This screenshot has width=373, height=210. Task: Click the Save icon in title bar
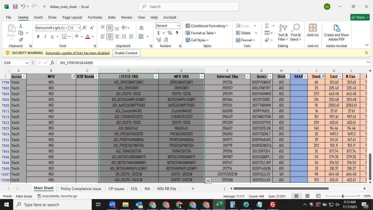[15, 7]
